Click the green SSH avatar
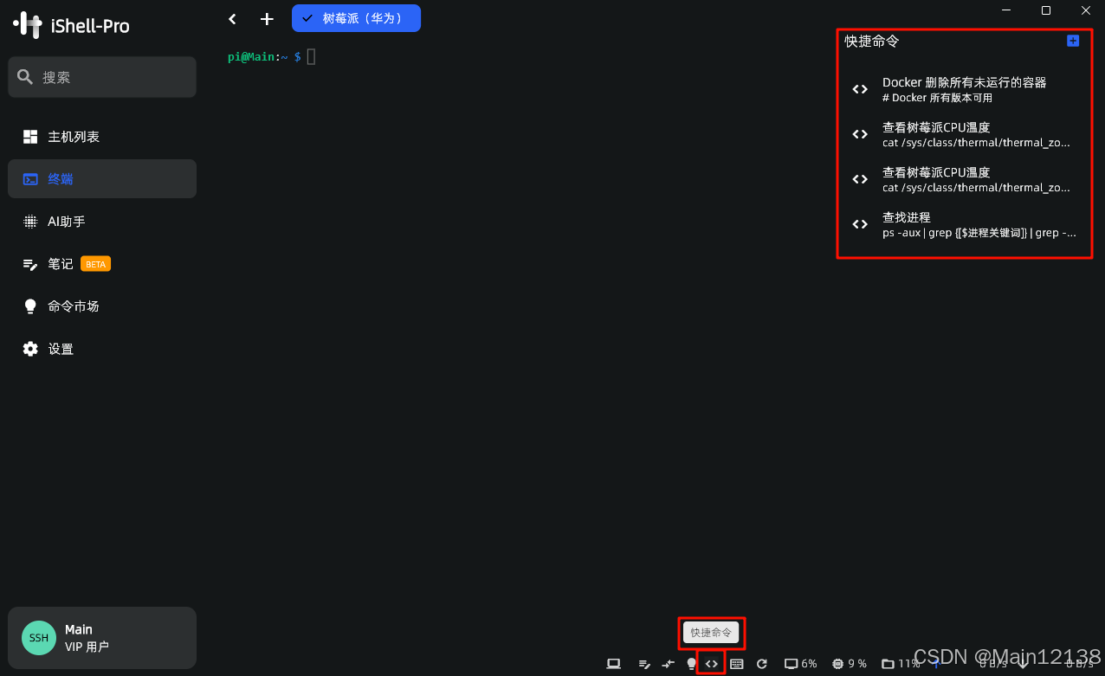 39,638
